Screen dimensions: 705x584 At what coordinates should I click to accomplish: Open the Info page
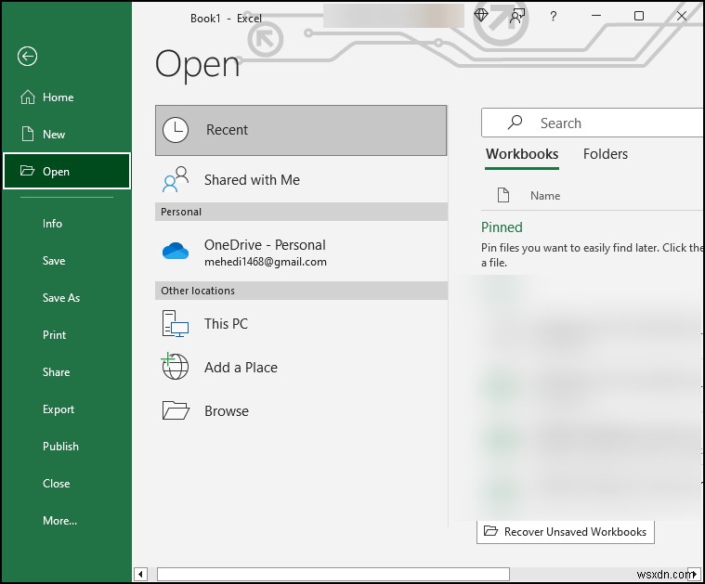67,224
